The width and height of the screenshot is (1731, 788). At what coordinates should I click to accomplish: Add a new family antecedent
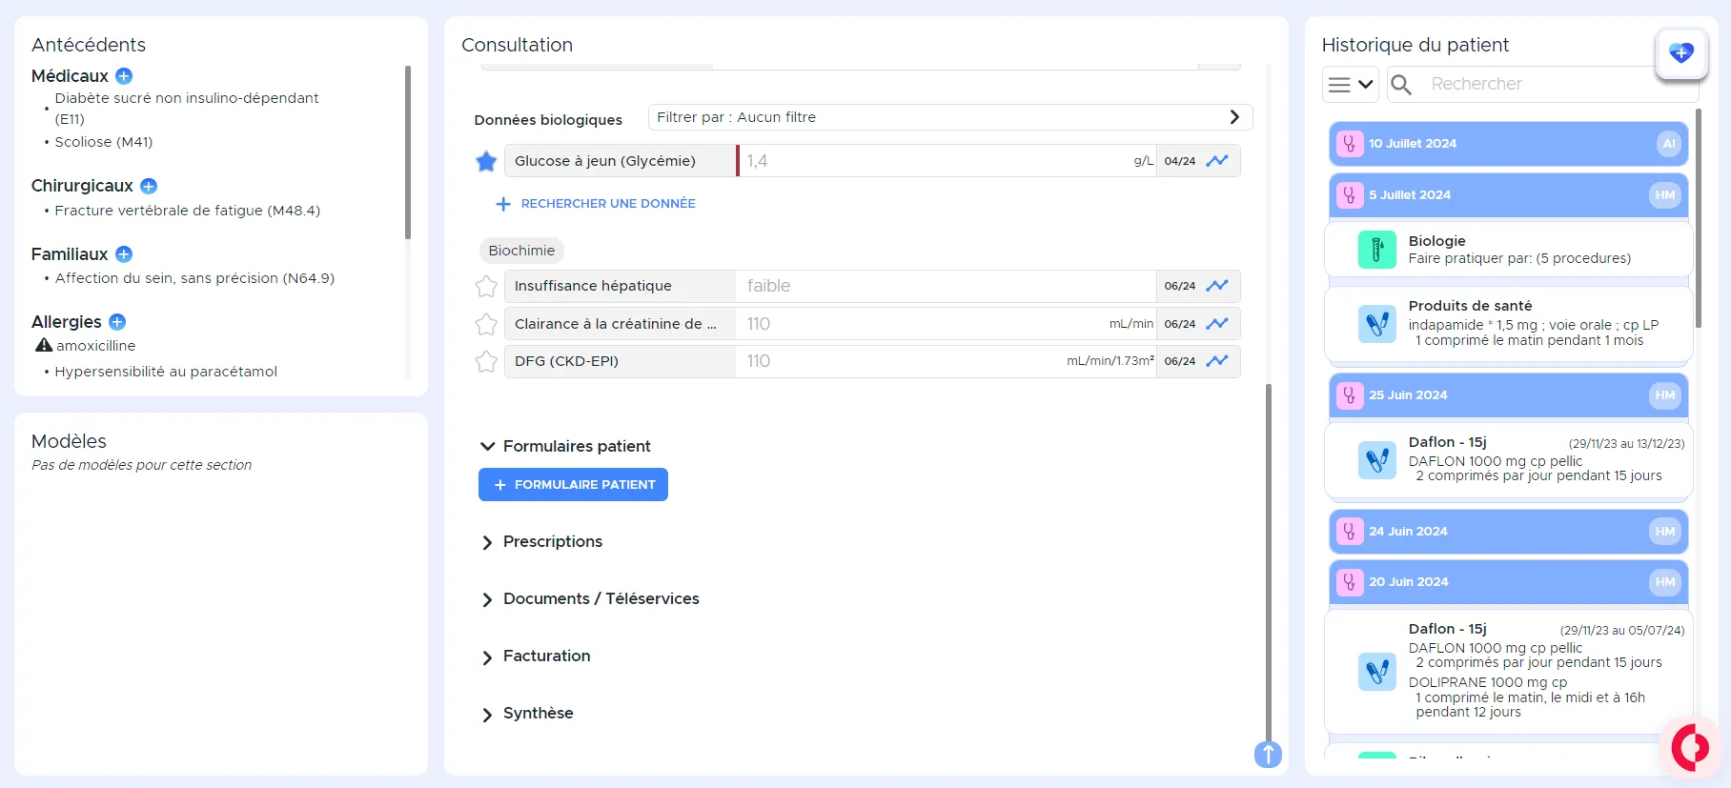[x=124, y=254]
